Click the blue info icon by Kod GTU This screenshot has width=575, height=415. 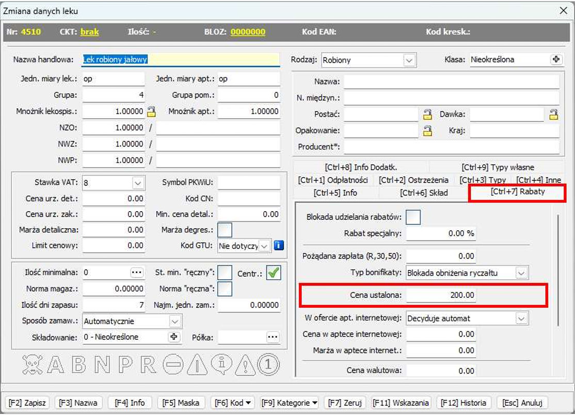(279, 246)
